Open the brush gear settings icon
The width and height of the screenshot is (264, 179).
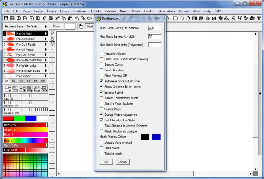[44, 88]
